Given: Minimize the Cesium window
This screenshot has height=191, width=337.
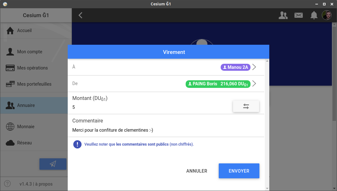Looking at the screenshot, I should [x=317, y=4].
